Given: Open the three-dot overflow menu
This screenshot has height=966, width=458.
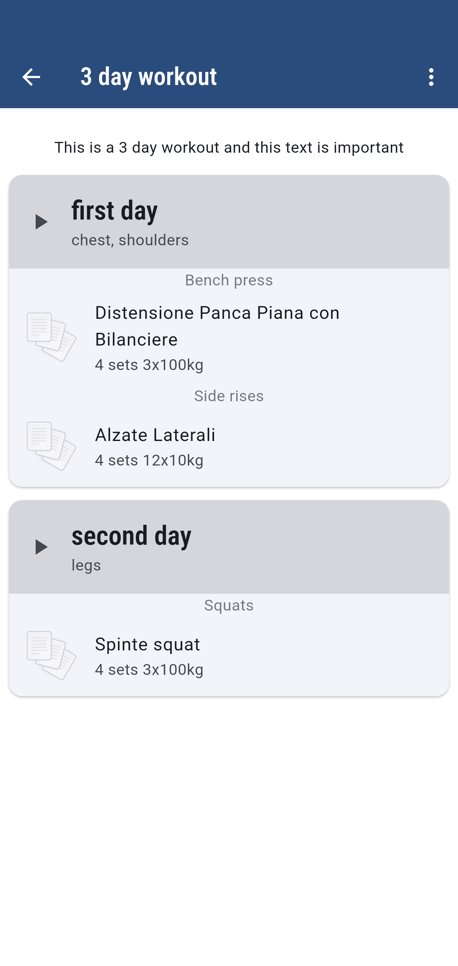Looking at the screenshot, I should click(431, 77).
